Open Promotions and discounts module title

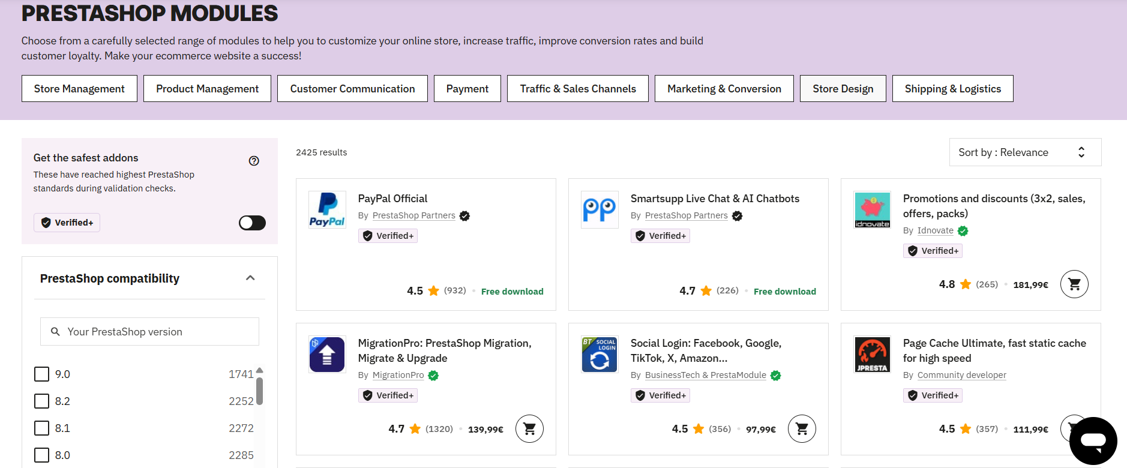[x=994, y=206]
